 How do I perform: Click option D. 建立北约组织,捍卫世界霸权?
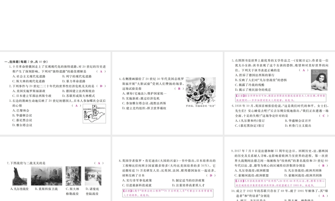[x=144, y=108]
